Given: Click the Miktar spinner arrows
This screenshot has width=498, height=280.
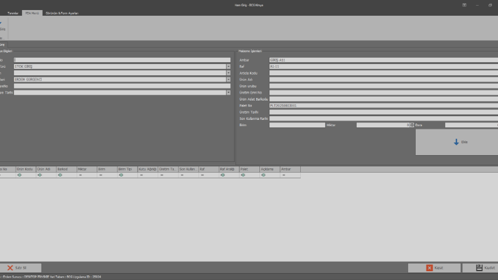Looking at the screenshot, I should pyautogui.click(x=412, y=125).
